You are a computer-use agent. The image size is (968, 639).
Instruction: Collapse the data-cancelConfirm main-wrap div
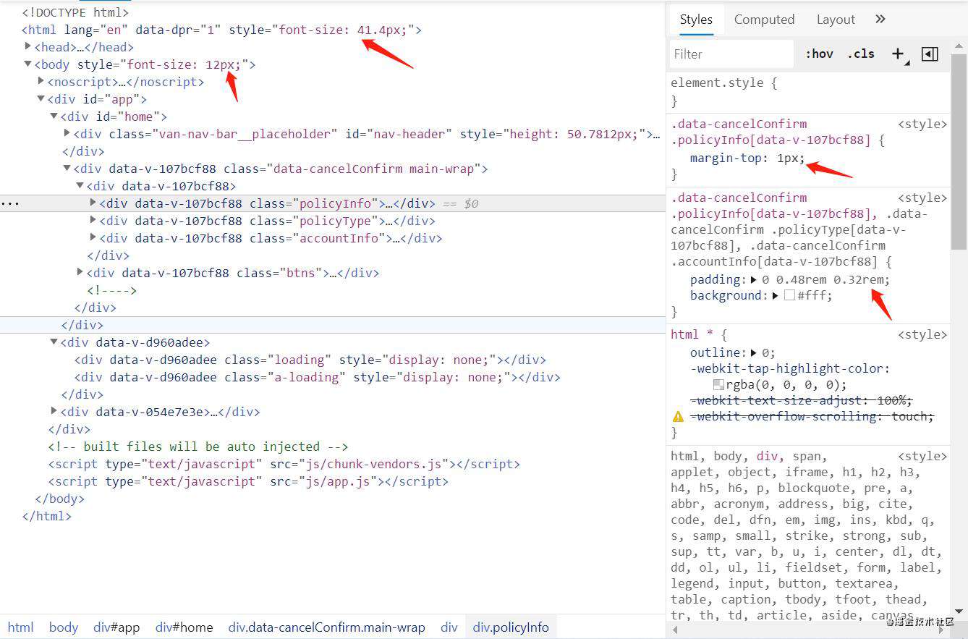(x=67, y=168)
